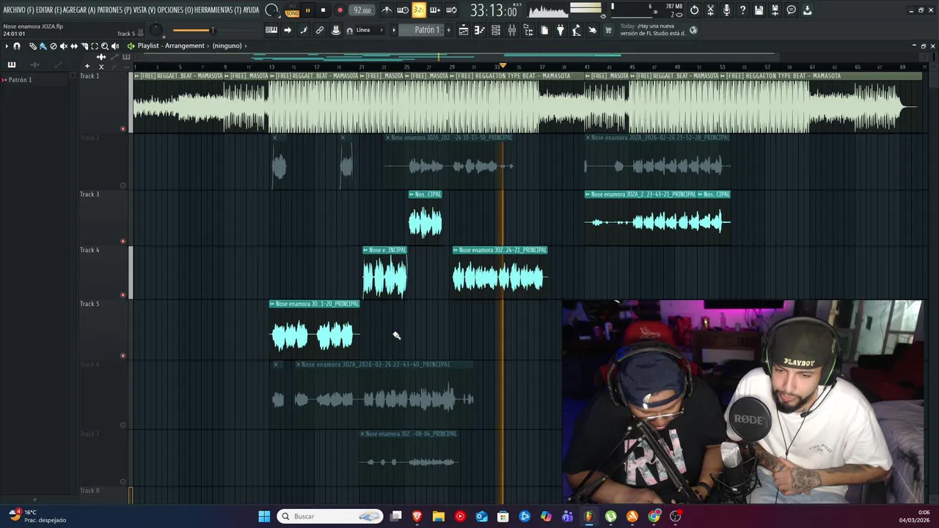Mute Track 3 using its indicator dot

coord(123,241)
